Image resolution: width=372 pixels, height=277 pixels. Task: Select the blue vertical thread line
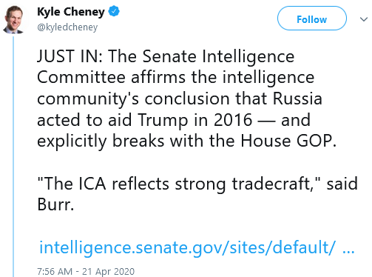click(x=13, y=156)
